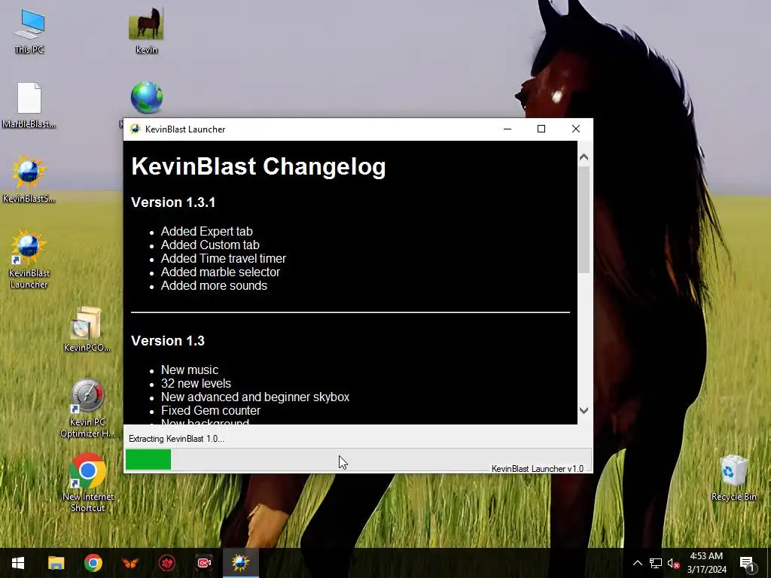Select the KevinBlastS... desktop icon

coord(29,179)
